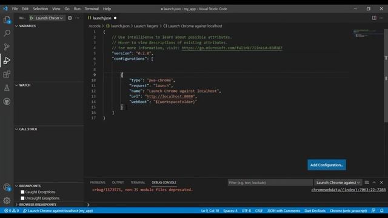
Task: Open the Manage gear at bottom of activity bar
Action: (x=7, y=200)
